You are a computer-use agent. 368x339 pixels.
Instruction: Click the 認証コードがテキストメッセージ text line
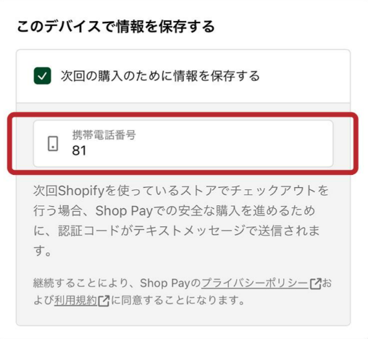point(177,231)
